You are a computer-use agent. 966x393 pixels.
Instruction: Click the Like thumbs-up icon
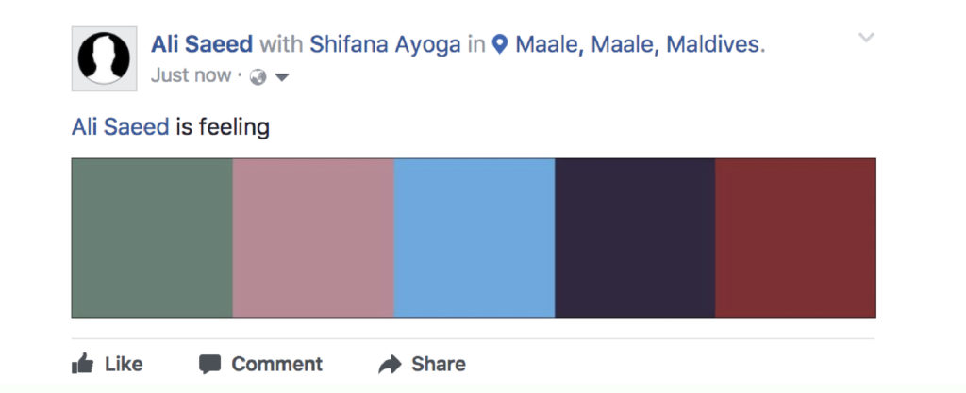click(83, 364)
